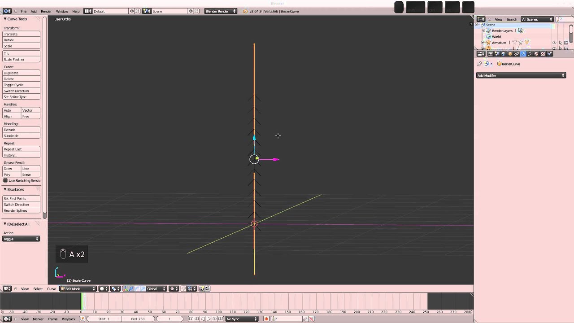
Task: Open the Modifiers wrench tab
Action: [x=523, y=54]
